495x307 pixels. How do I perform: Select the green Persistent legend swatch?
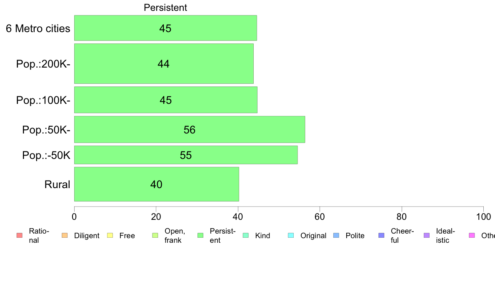point(200,236)
